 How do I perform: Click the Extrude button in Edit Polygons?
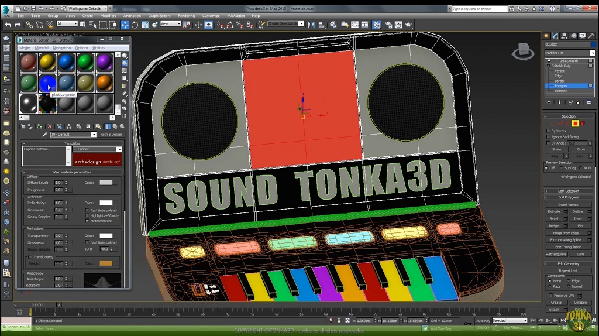click(554, 211)
